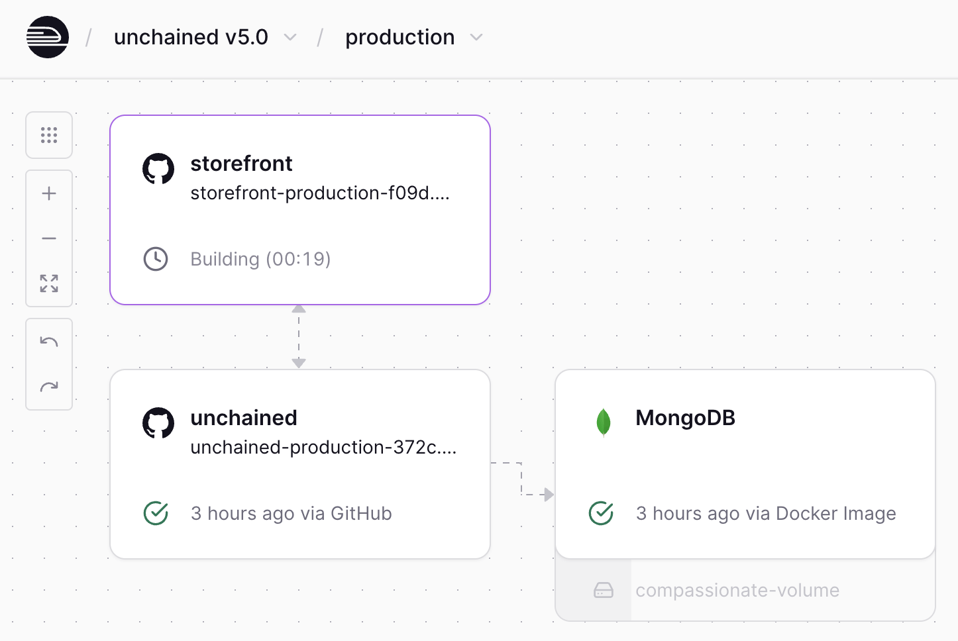Click the storefront GitHub icon
The width and height of the screenshot is (958, 641).
(158, 169)
